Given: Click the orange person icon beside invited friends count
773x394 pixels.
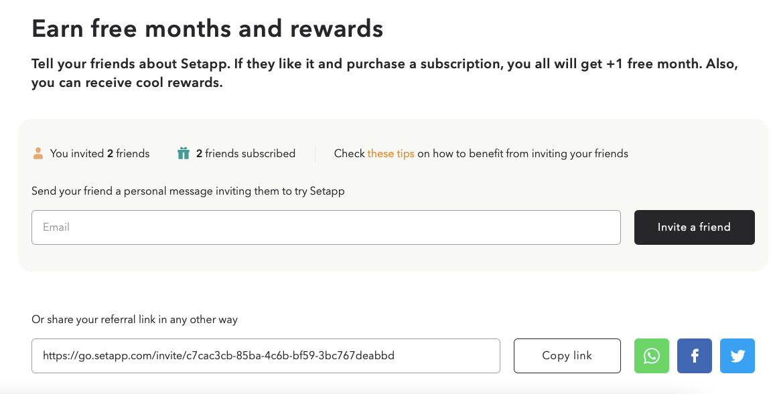Looking at the screenshot, I should [39, 153].
